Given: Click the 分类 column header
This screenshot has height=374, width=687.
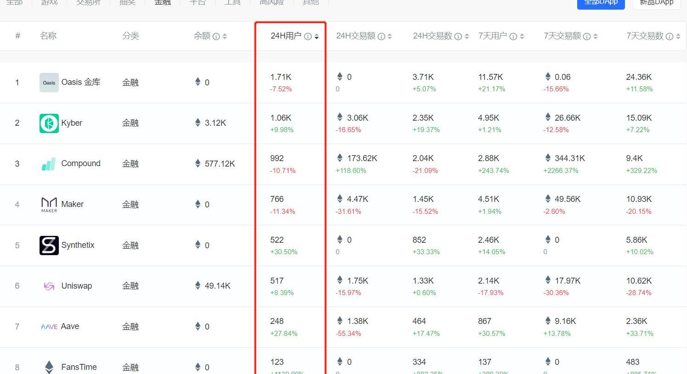Looking at the screenshot, I should (131, 36).
